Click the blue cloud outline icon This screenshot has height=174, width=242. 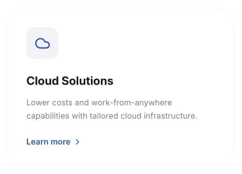(x=42, y=43)
